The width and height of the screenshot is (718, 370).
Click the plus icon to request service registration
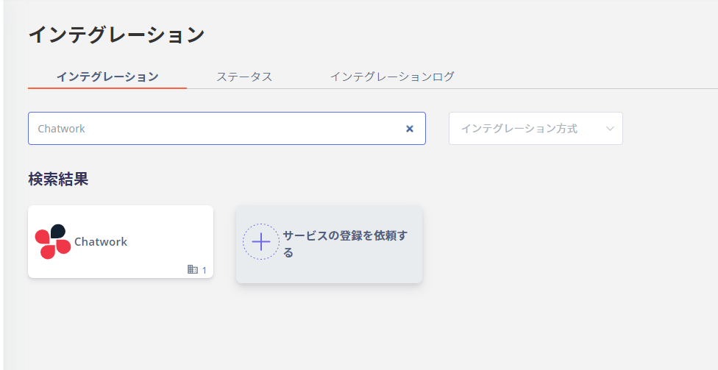tap(261, 242)
